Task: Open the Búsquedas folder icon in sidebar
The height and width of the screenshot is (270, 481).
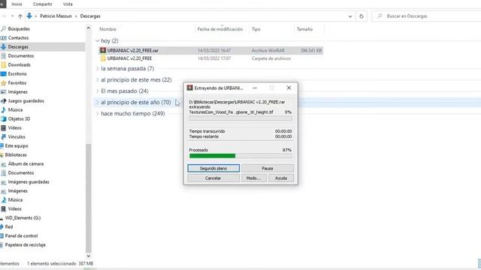Action: pyautogui.click(x=3, y=28)
